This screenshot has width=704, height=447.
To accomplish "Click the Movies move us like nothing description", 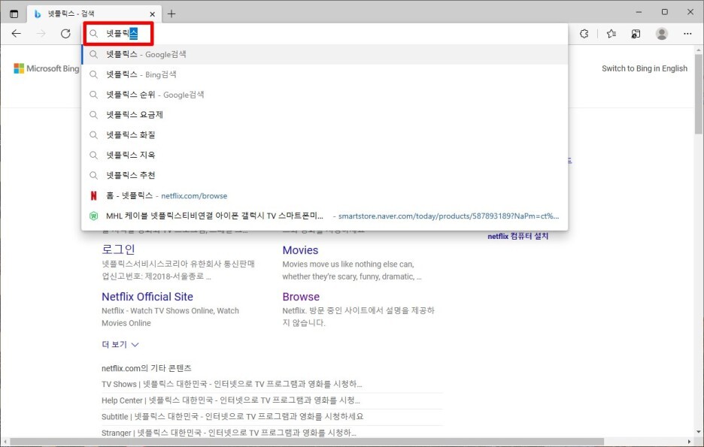I will coord(352,270).
